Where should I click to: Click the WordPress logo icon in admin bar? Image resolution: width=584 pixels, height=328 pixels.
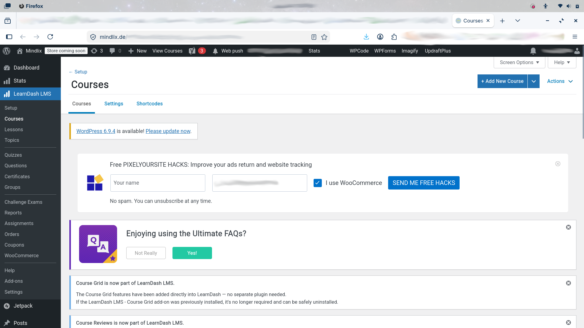point(7,51)
